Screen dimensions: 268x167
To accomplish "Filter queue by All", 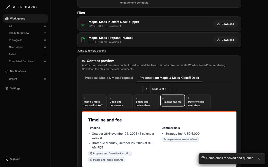I will coord(27,26).
